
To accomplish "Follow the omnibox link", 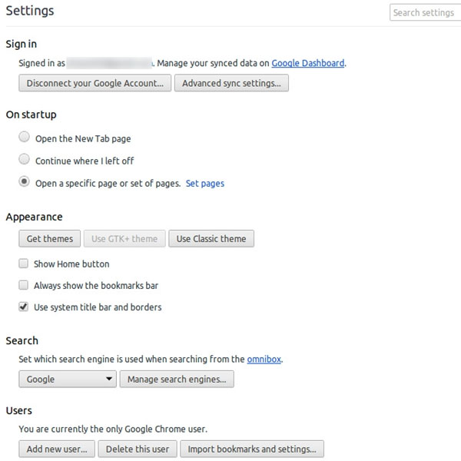I will coord(264,360).
